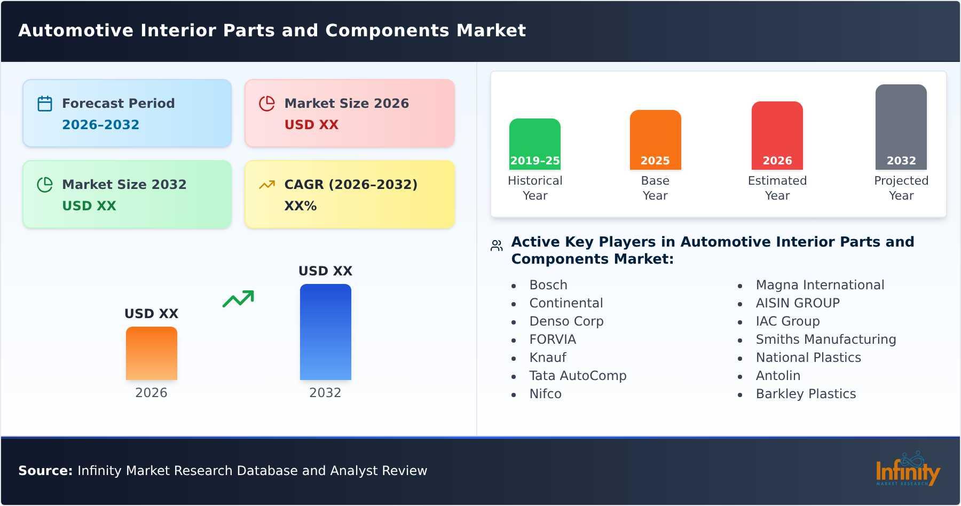Click the 'Historical Year' label
Viewport: 961px width, 506px height.
[x=535, y=188]
